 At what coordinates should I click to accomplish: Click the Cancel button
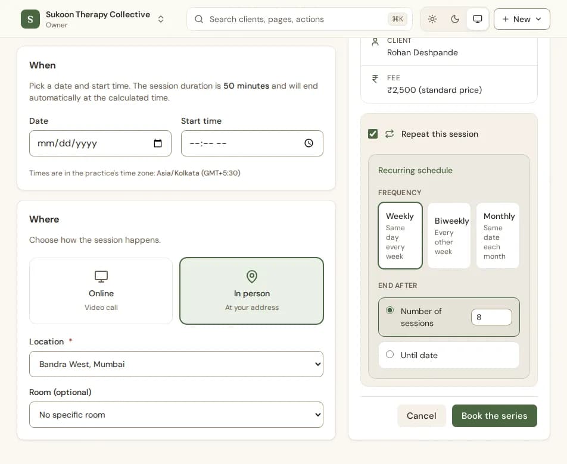coord(421,416)
